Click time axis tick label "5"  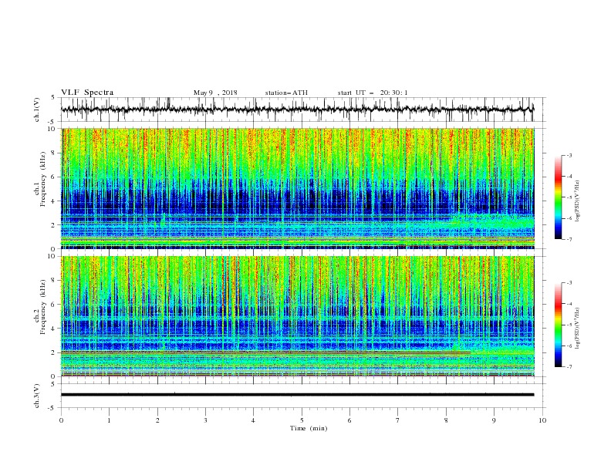pos(302,420)
